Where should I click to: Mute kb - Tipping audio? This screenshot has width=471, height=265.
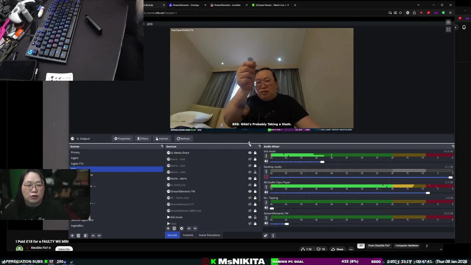[266, 208]
